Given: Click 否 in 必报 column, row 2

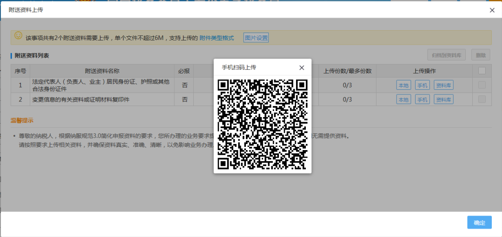Looking at the screenshot, I should click(185, 99).
